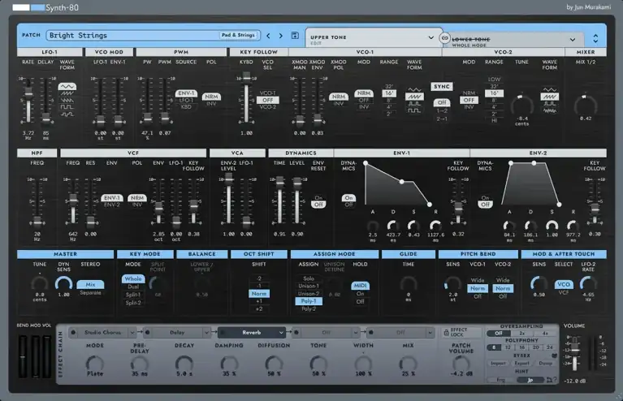
Task: Toggle the Delay effect power dot
Action: (x=147, y=333)
